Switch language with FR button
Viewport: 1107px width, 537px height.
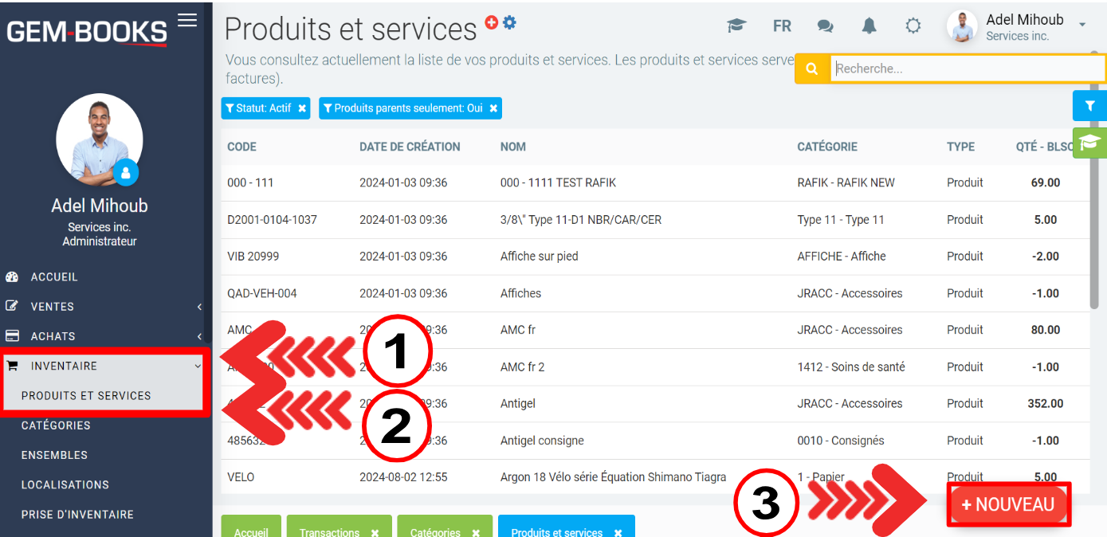click(x=782, y=26)
